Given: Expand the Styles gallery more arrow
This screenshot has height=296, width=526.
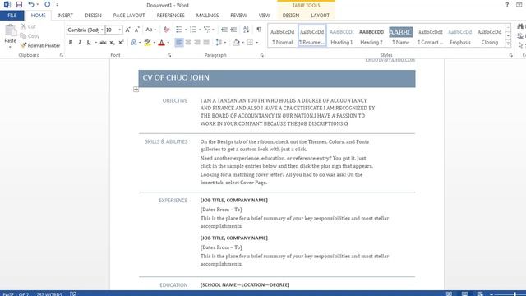Looking at the screenshot, I should tap(508, 44).
